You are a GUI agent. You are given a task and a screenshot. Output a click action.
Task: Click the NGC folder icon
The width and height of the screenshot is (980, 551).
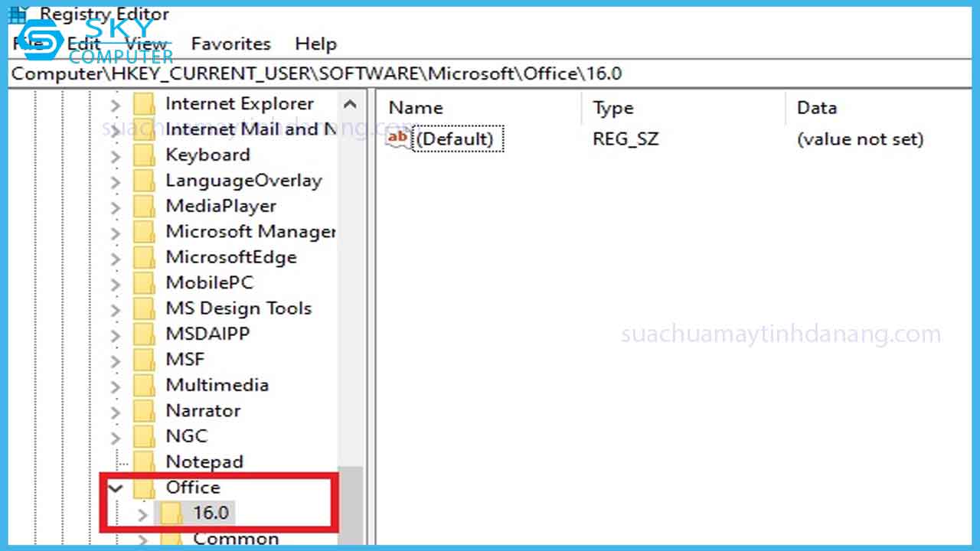point(144,437)
